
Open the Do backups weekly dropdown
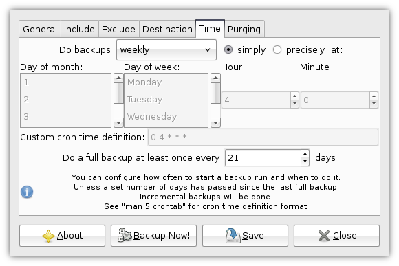pos(166,50)
